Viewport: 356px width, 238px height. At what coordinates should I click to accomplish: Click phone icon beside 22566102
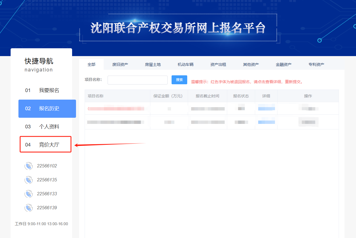point(29,166)
